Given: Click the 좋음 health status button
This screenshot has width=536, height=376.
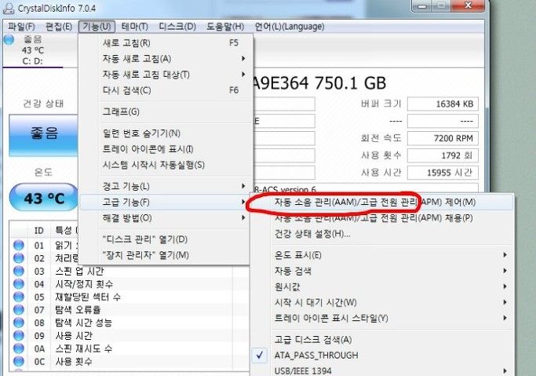Looking at the screenshot, I should (x=44, y=135).
